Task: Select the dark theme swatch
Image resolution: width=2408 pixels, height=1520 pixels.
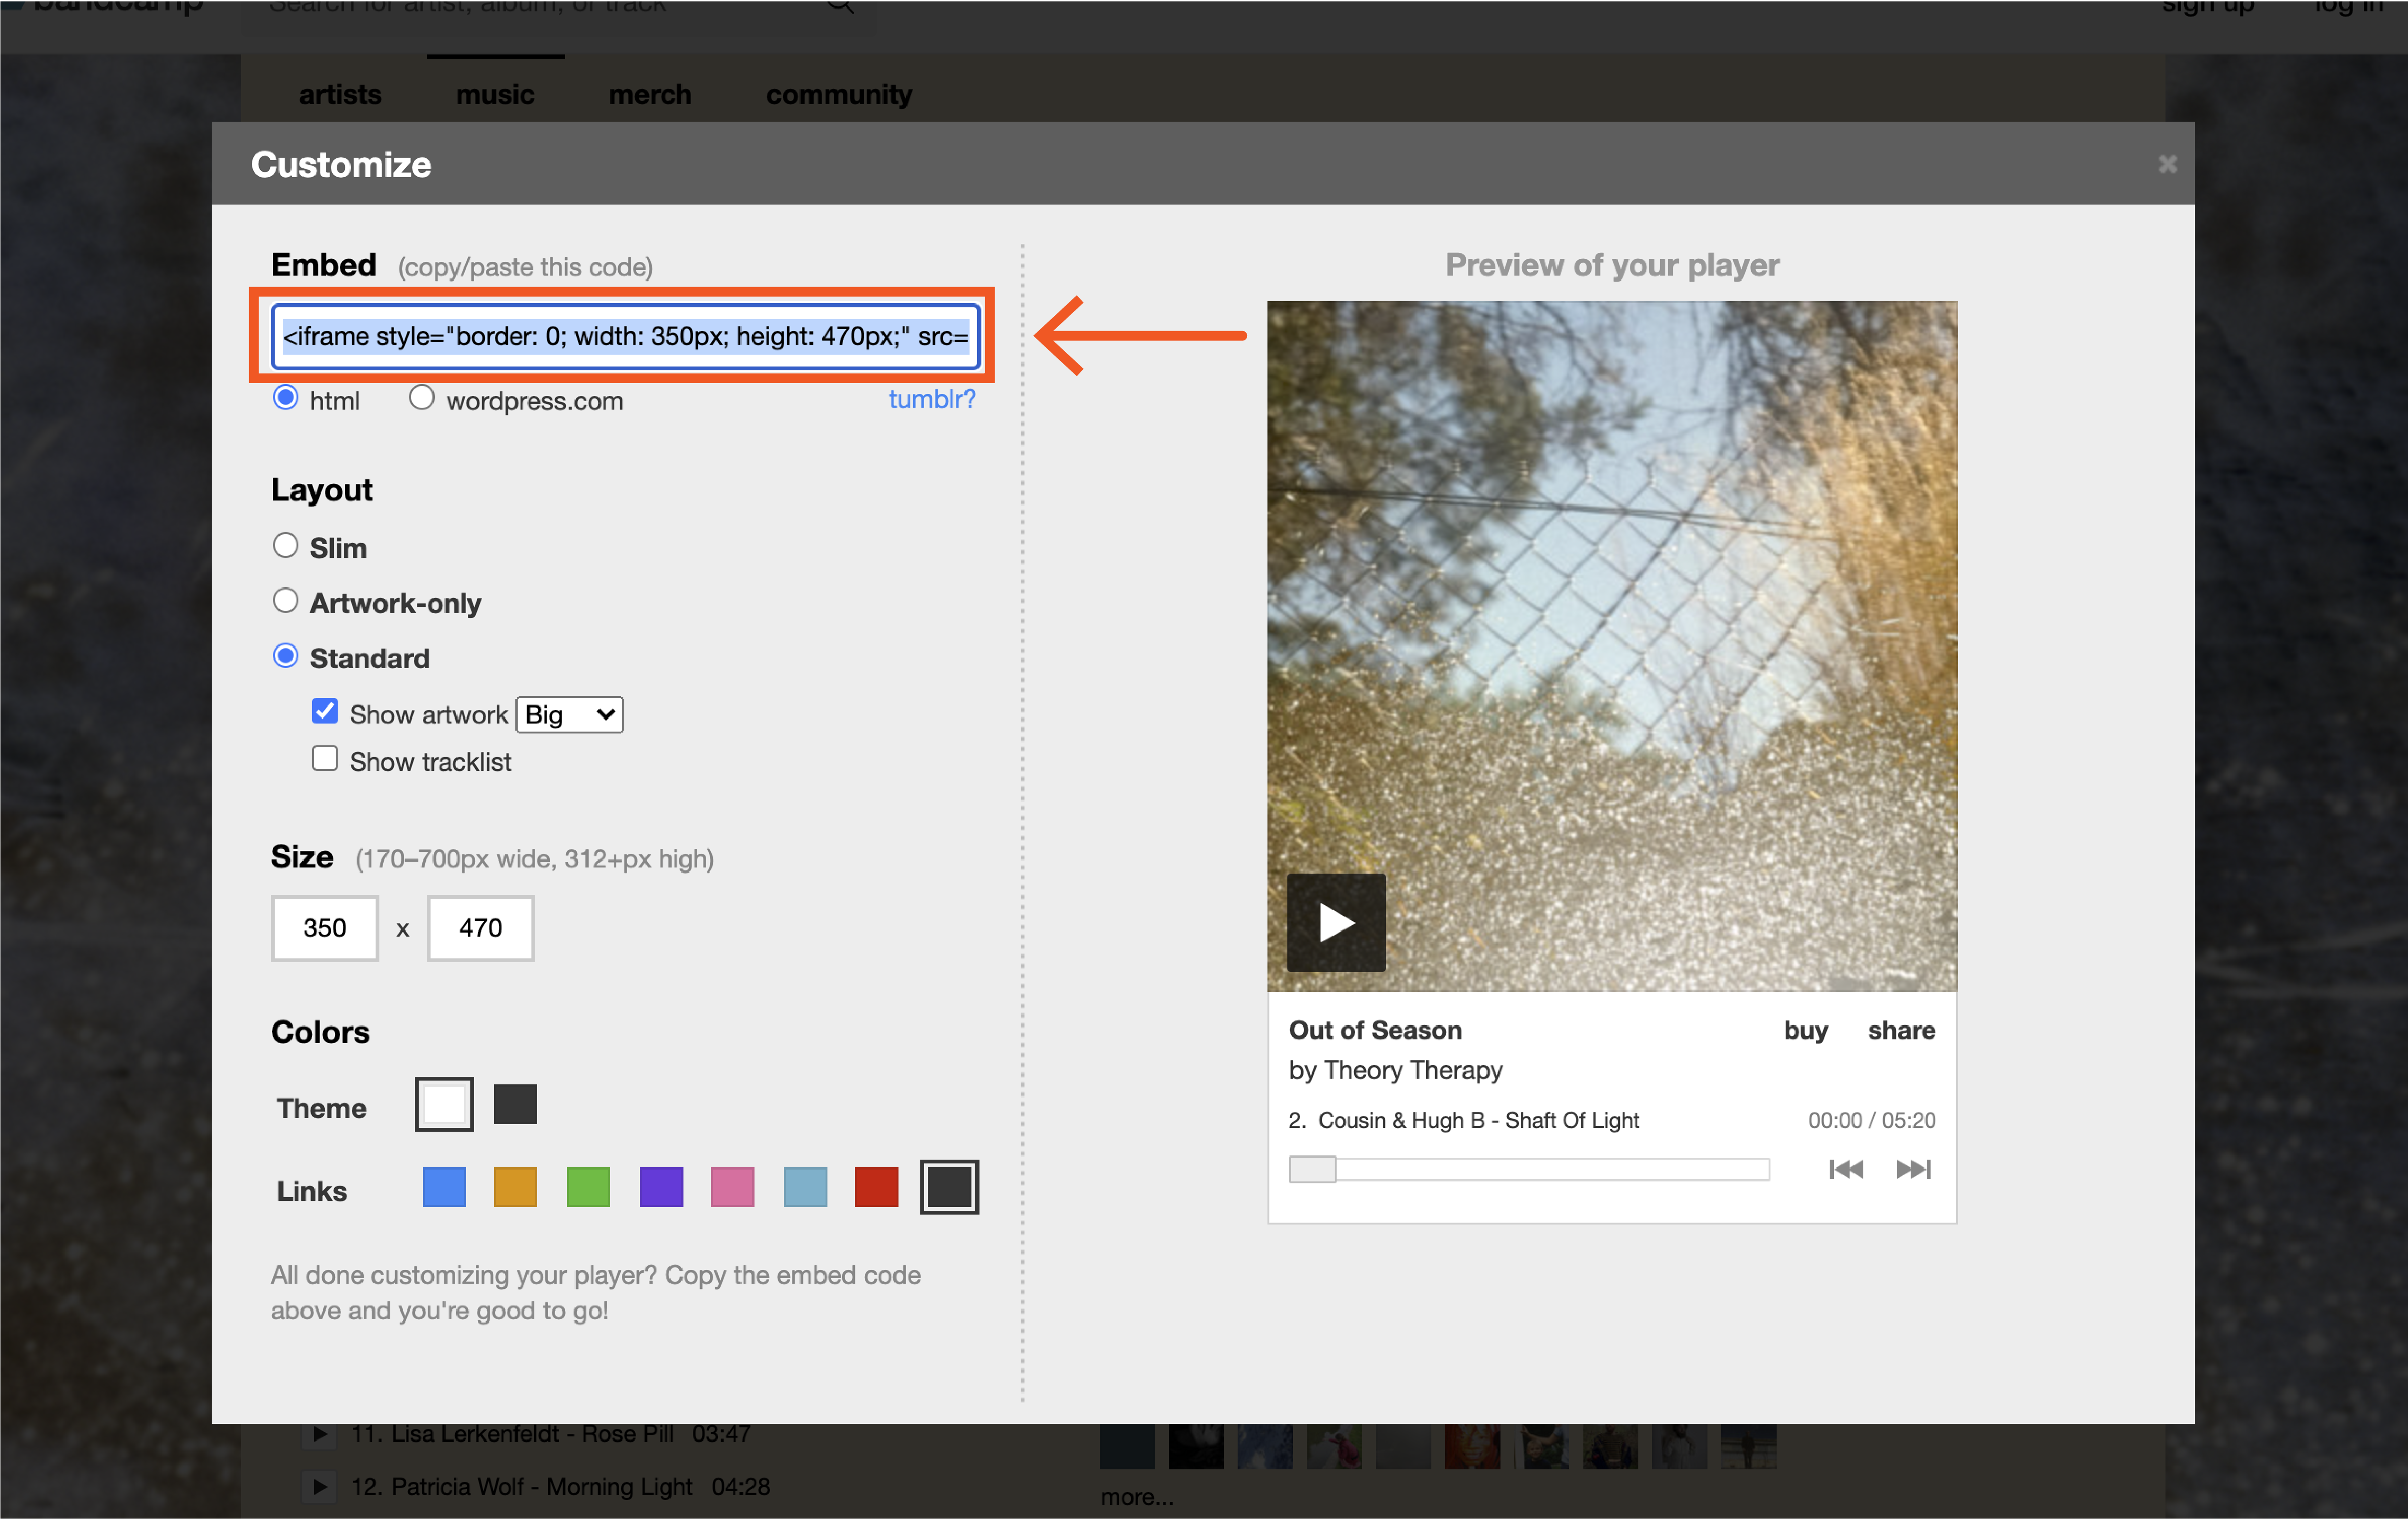Action: [x=515, y=1104]
